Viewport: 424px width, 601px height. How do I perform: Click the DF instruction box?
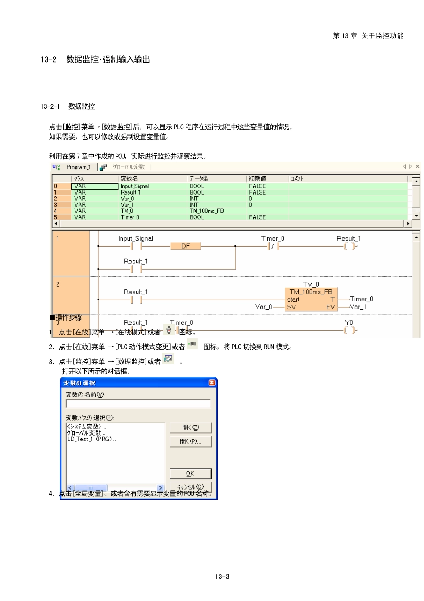(x=186, y=246)
